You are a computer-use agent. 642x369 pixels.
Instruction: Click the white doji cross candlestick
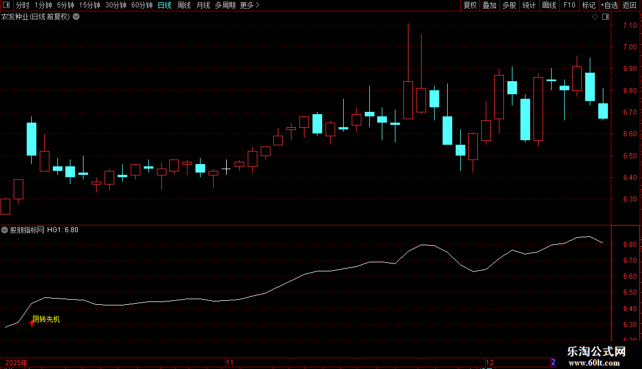[227, 167]
